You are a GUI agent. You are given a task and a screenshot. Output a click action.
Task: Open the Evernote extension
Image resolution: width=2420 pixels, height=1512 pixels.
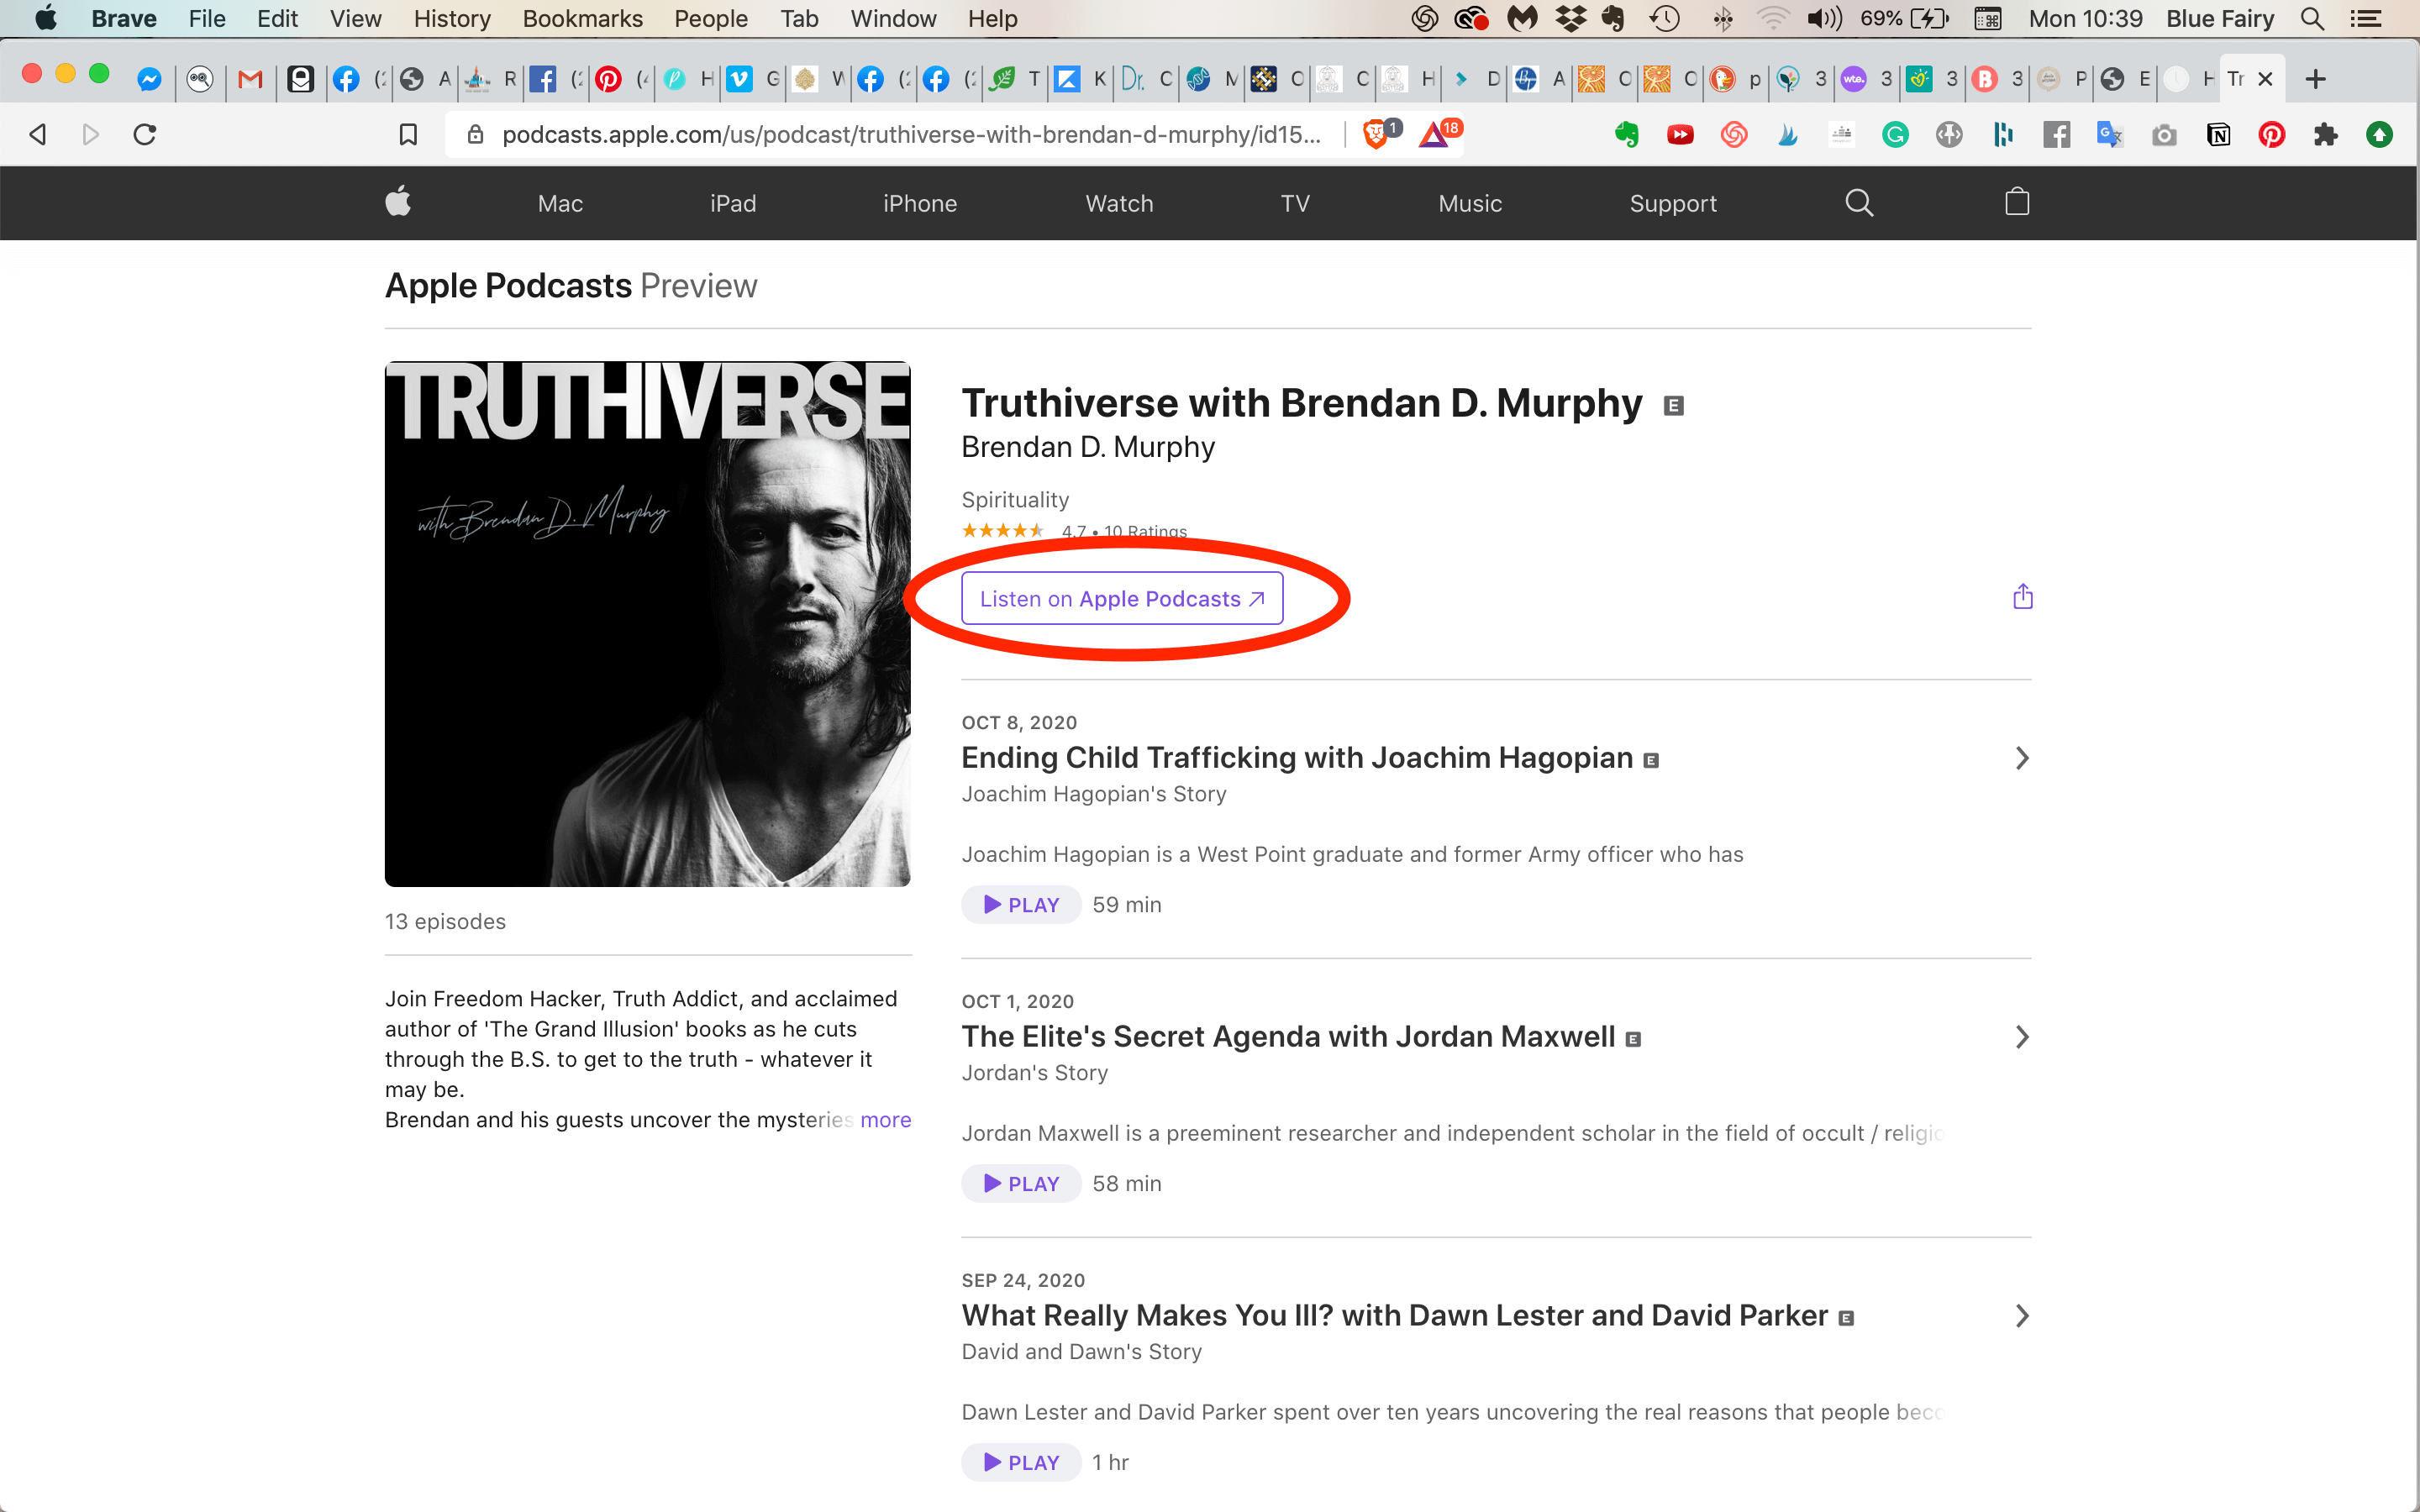click(x=1627, y=134)
